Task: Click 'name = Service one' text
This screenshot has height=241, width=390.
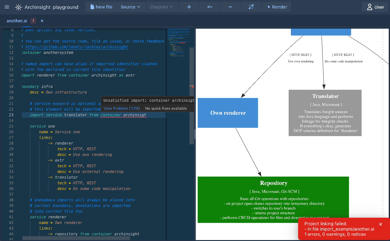Action: click(59, 132)
